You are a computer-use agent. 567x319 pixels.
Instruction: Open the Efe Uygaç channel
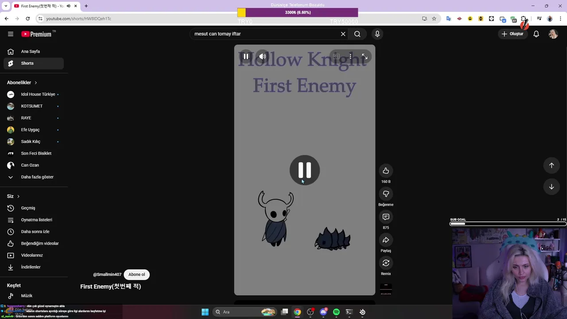click(x=34, y=130)
